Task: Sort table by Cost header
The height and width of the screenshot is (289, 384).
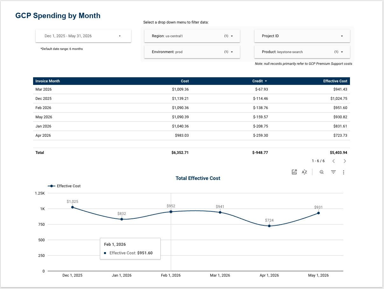Action: tap(185, 81)
